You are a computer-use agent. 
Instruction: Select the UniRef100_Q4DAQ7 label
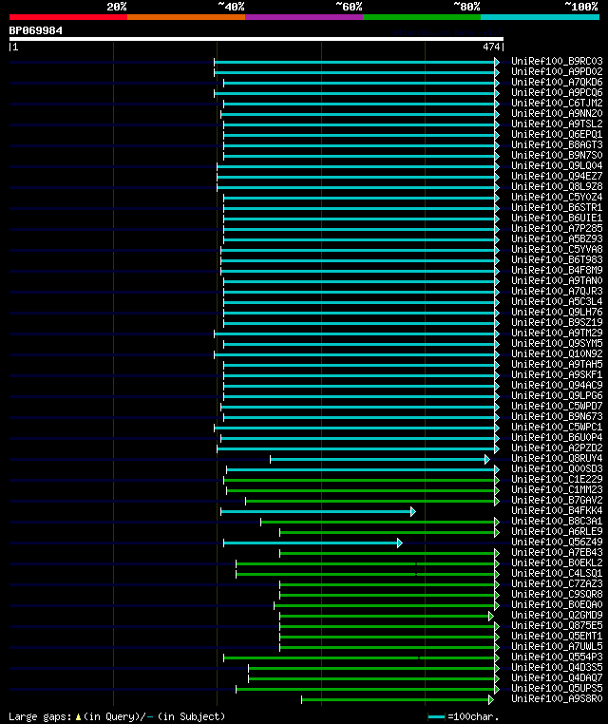[x=557, y=677]
